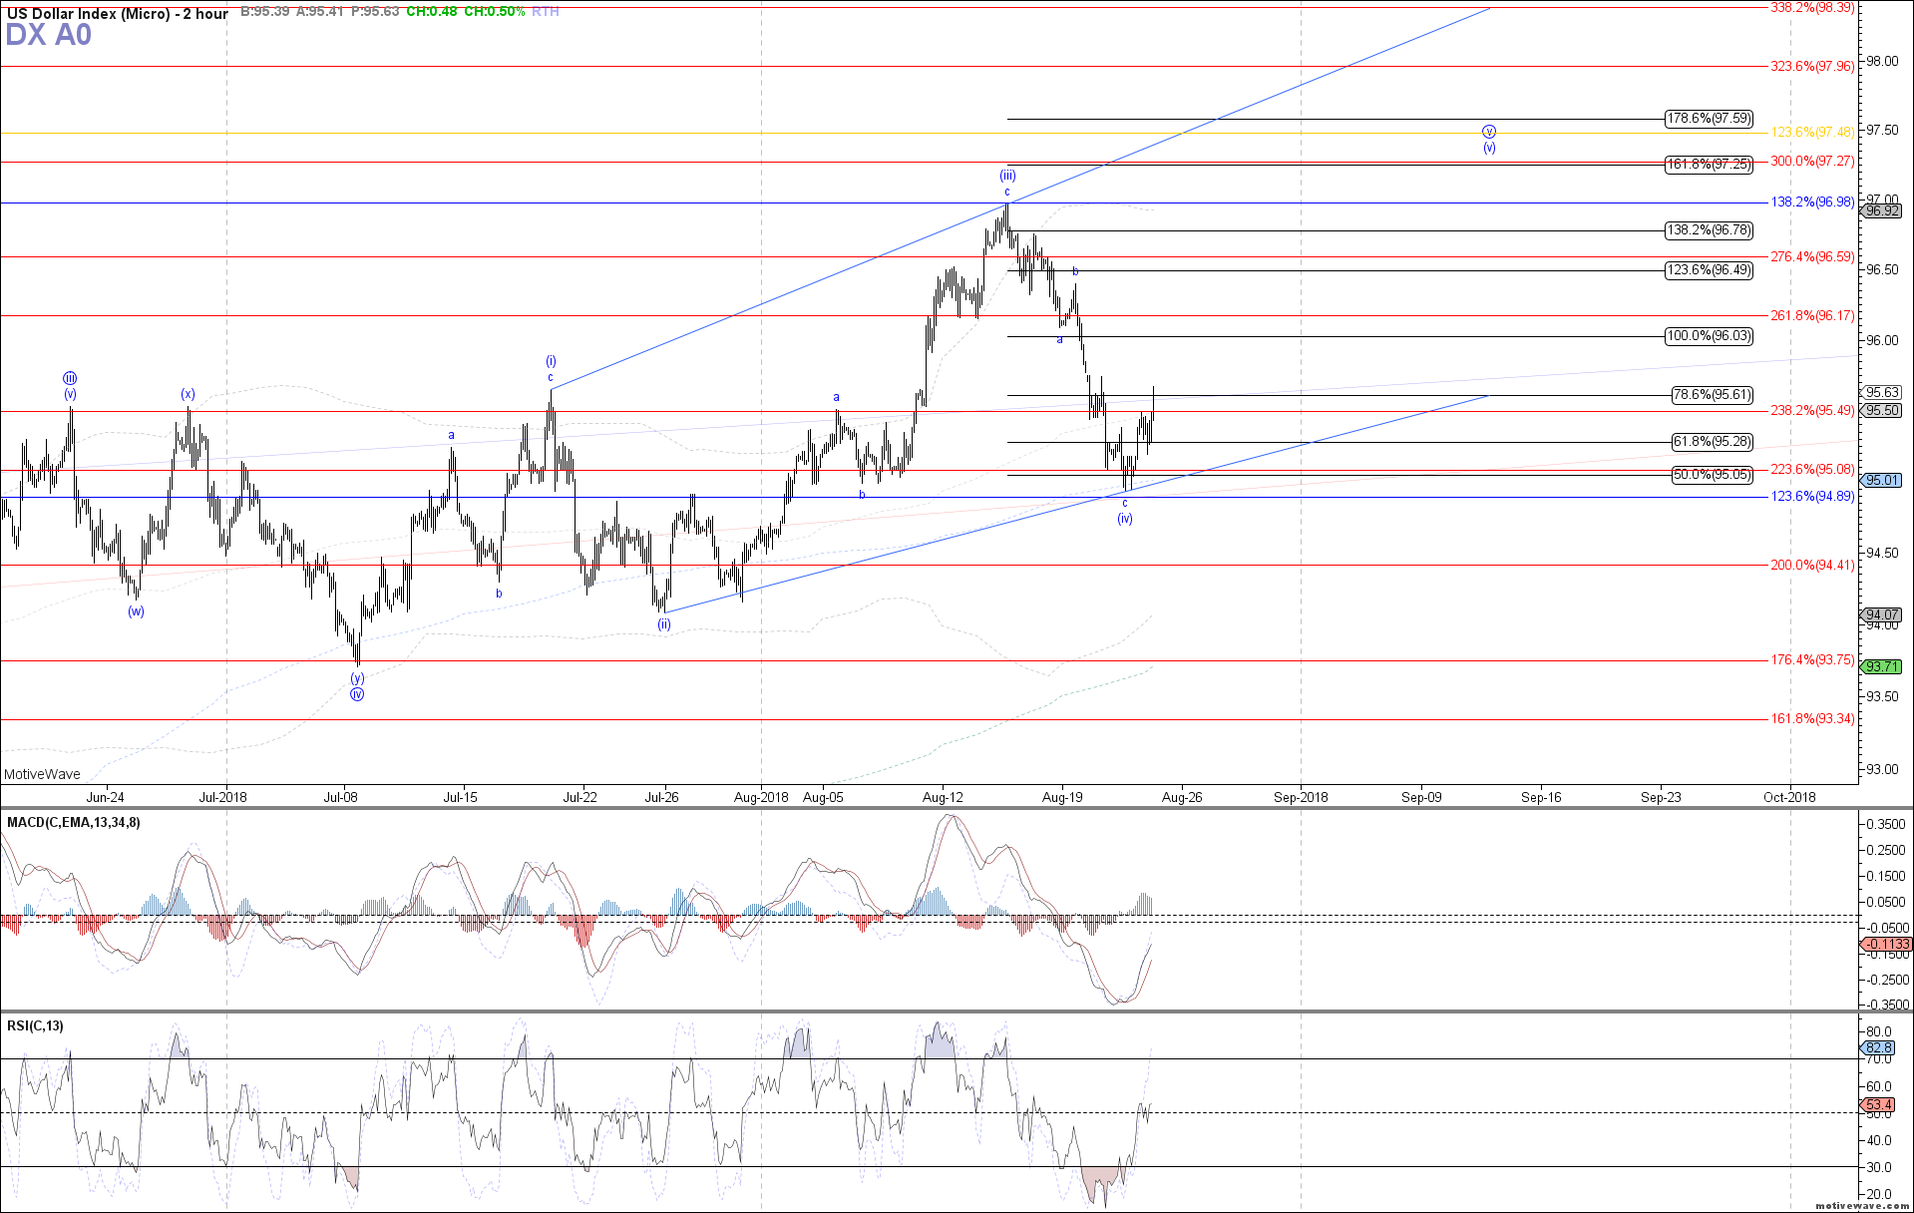Click the Jul-2018 date on time axis
Viewport: 1914px width, 1213px height.
[222, 797]
